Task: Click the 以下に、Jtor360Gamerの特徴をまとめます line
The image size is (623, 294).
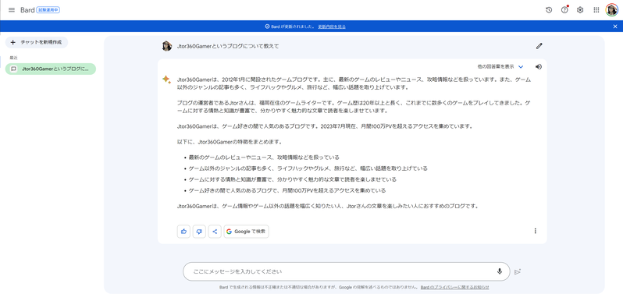Action: point(230,142)
